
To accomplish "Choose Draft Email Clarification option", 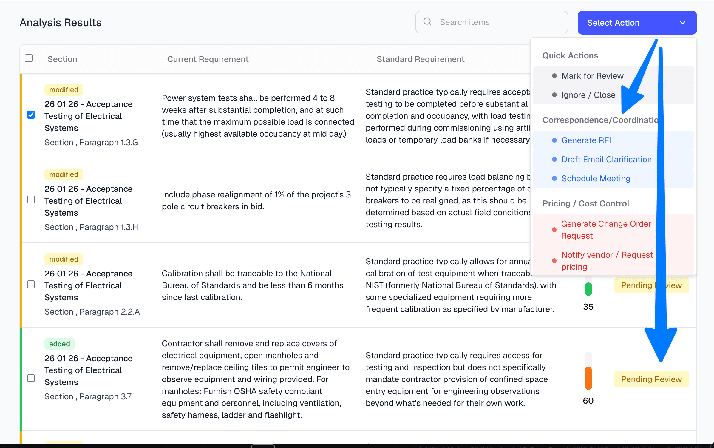I will tap(606, 160).
